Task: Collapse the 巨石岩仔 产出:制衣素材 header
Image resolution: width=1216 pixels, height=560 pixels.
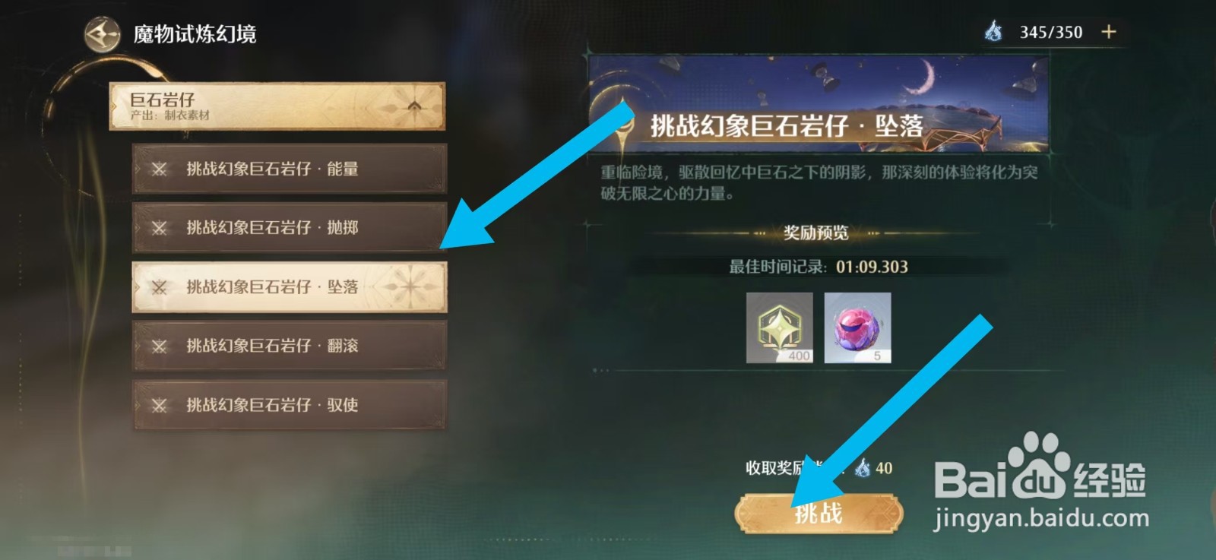Action: coord(277,106)
